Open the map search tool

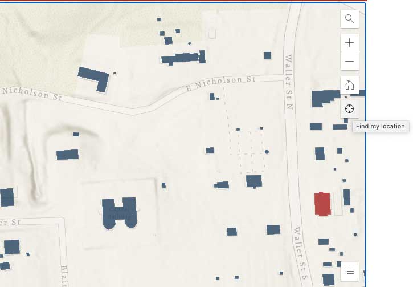[x=350, y=19]
